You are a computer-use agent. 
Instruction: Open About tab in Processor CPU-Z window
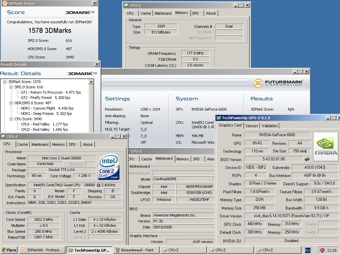88,144
